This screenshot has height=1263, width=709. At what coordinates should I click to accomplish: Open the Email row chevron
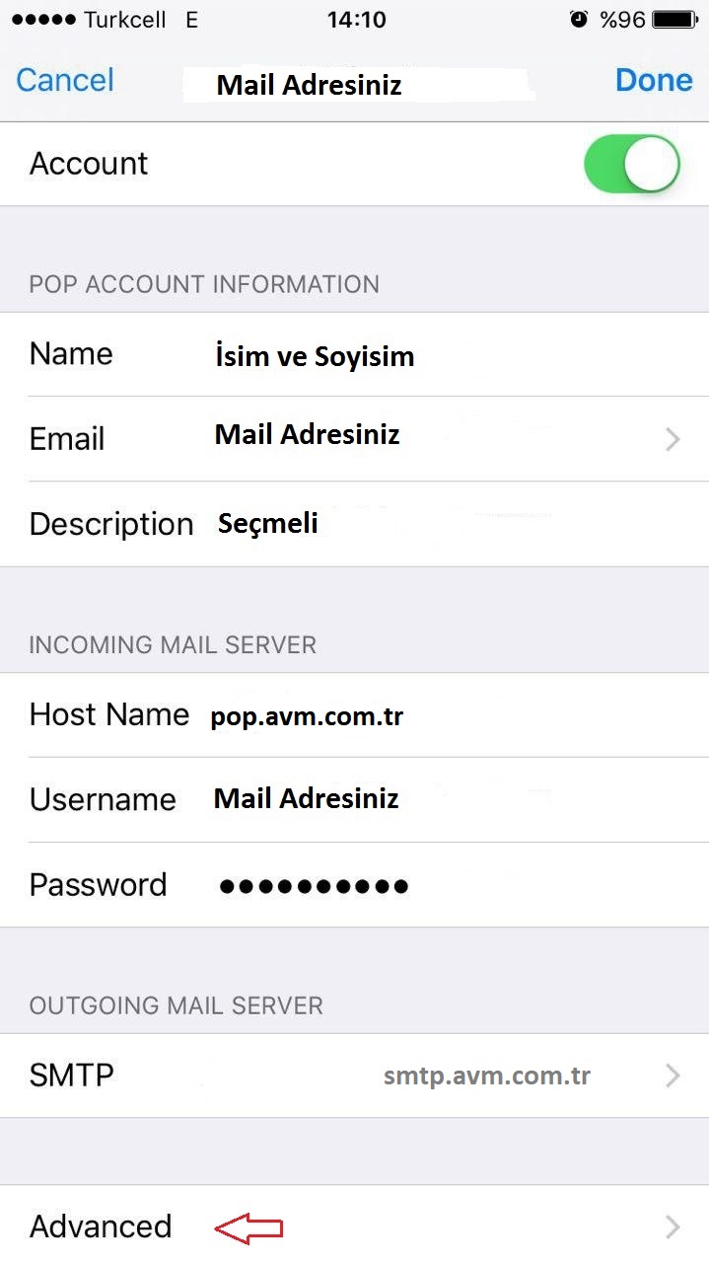(x=673, y=439)
